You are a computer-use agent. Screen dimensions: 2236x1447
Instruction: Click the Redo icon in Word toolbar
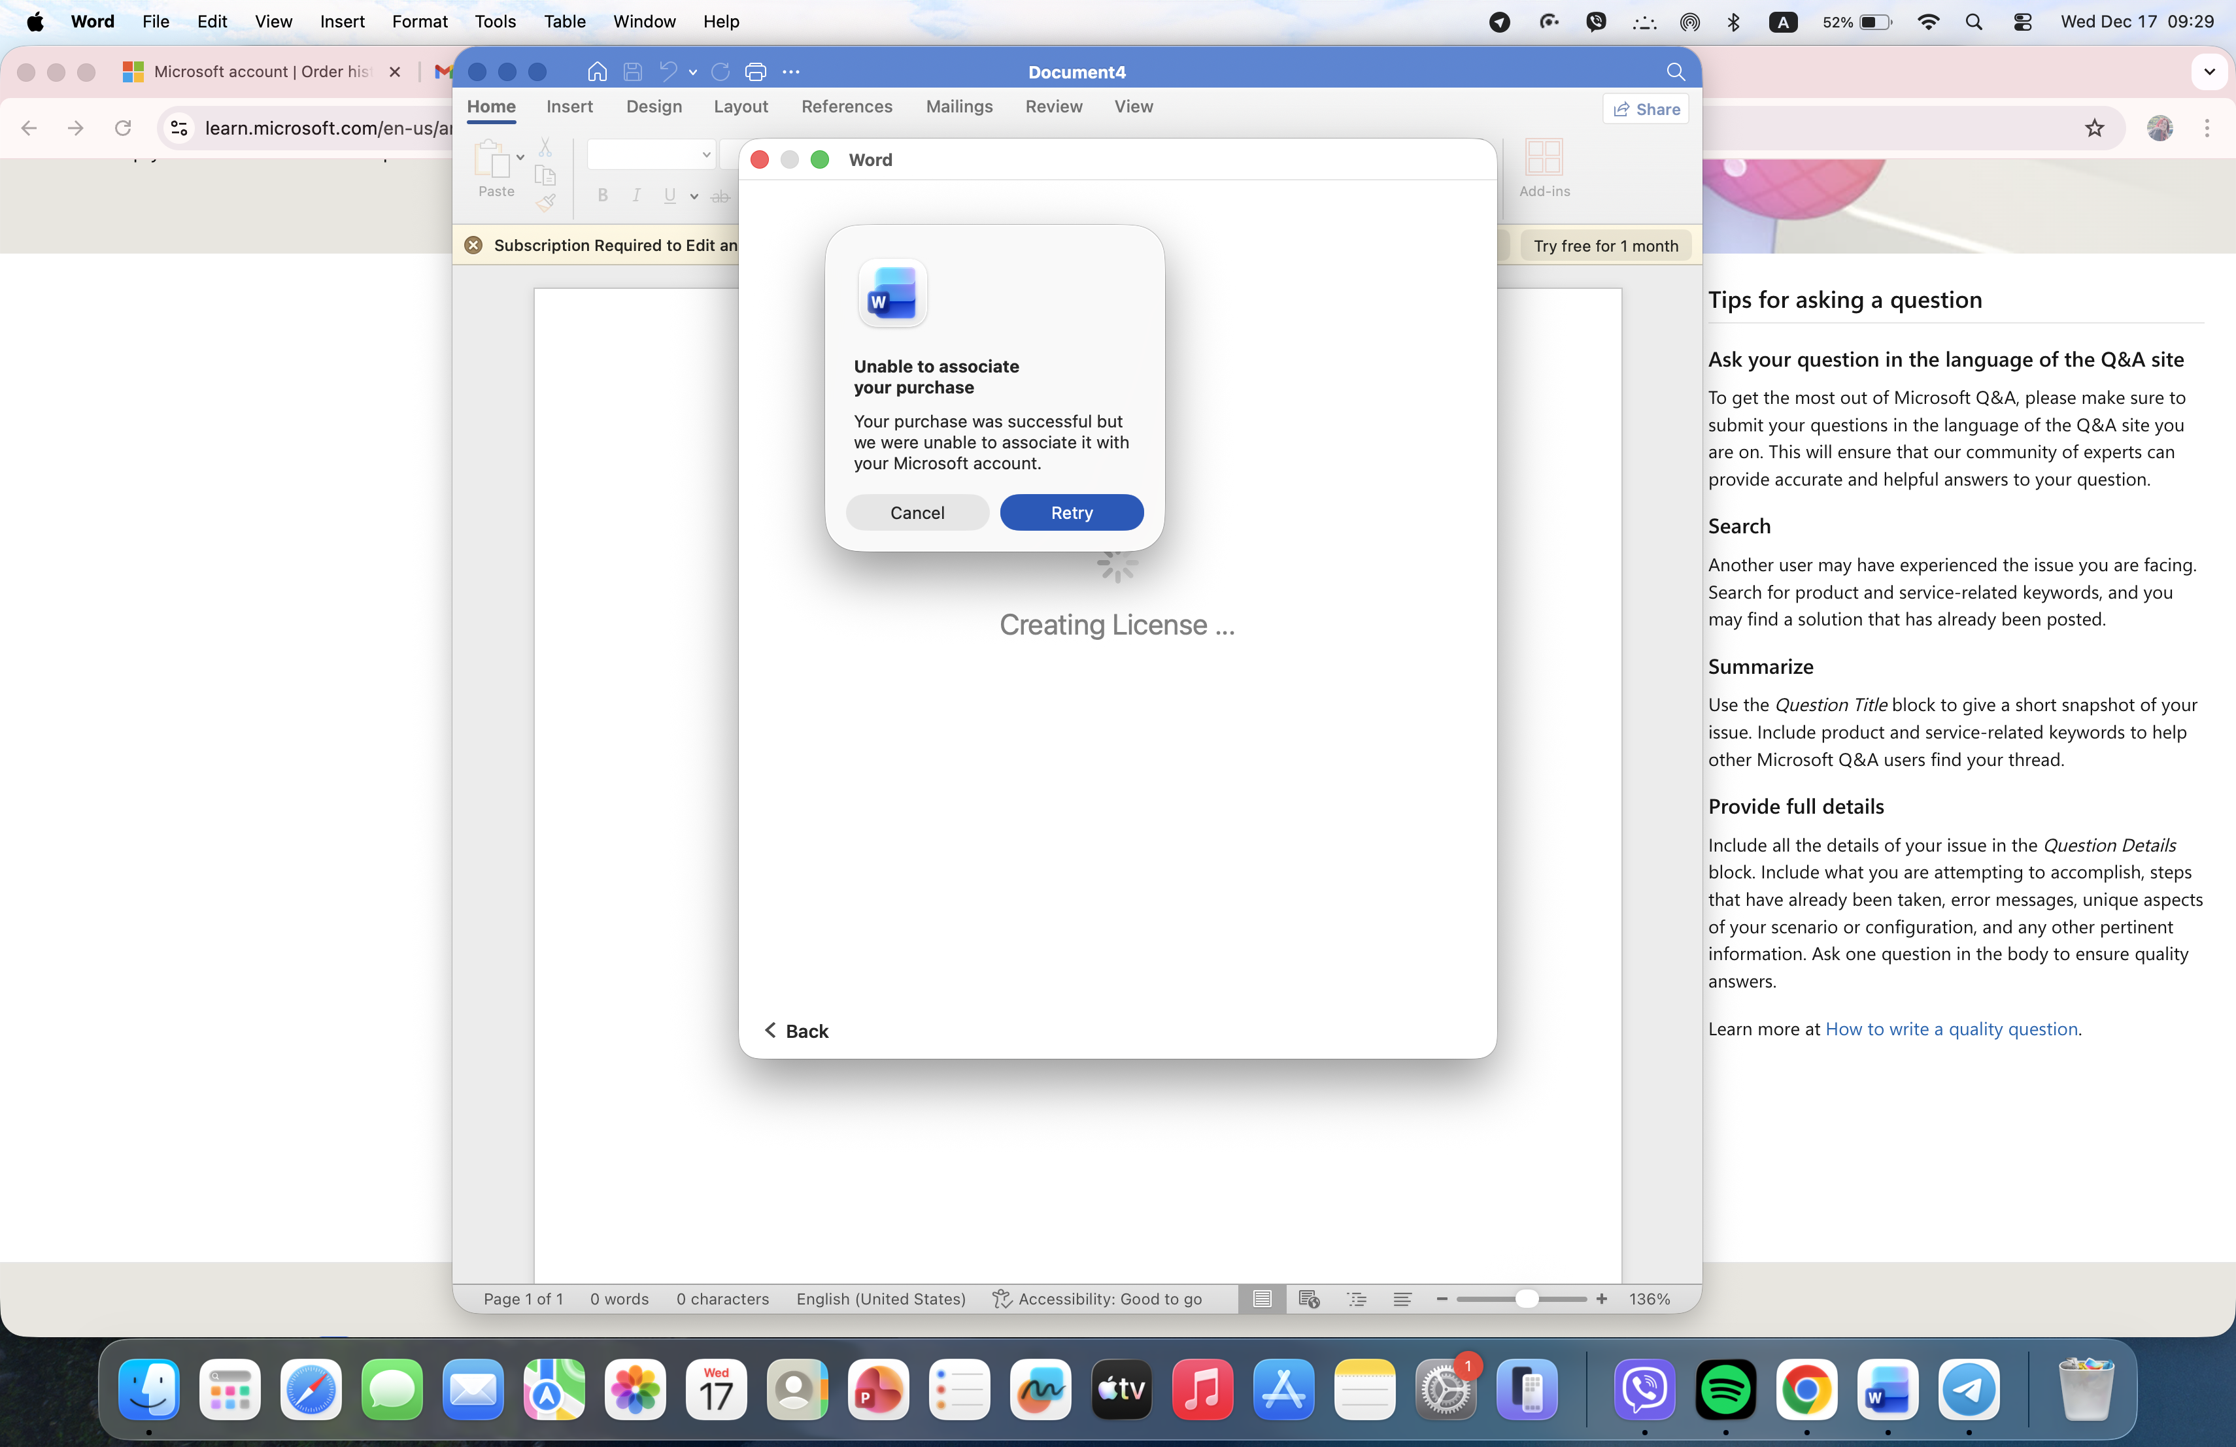pyautogui.click(x=720, y=71)
